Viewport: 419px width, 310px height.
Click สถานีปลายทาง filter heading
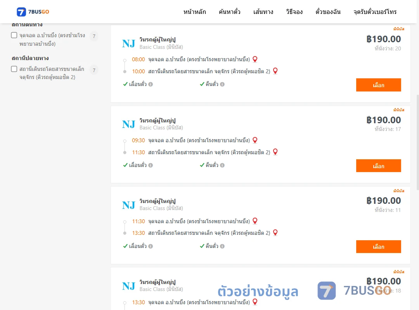(30, 58)
